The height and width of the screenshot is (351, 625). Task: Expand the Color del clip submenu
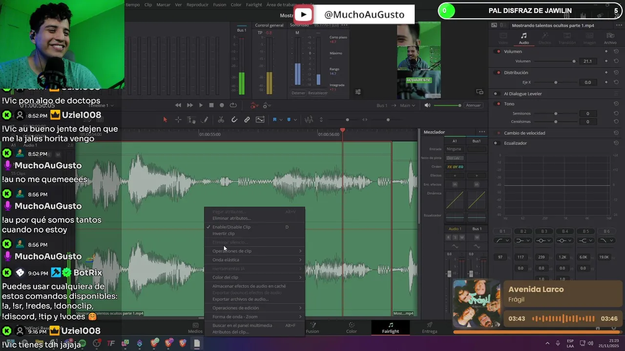[x=254, y=277]
